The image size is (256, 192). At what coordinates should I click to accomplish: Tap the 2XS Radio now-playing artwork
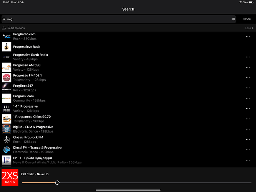10,177
